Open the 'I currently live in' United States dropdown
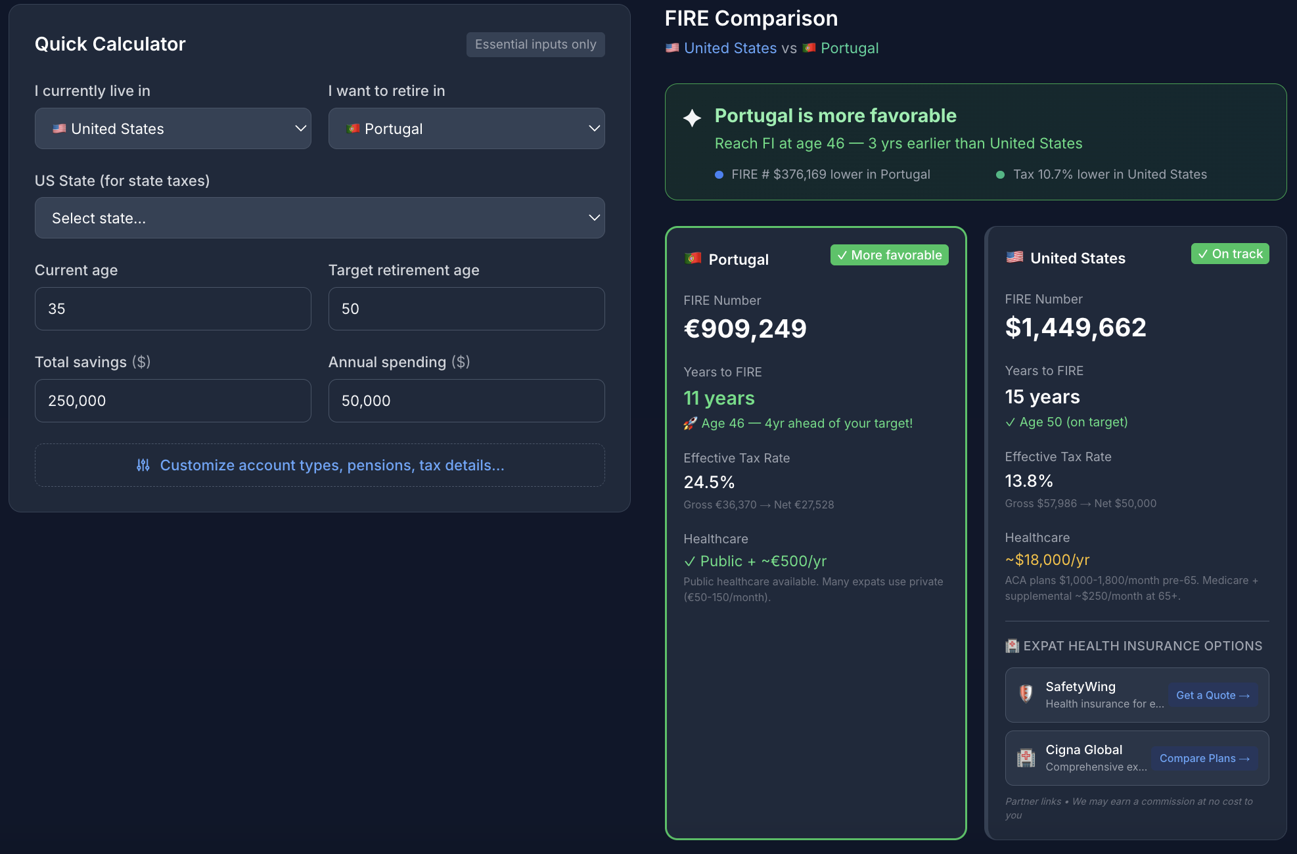This screenshot has height=854, width=1297. (x=173, y=129)
